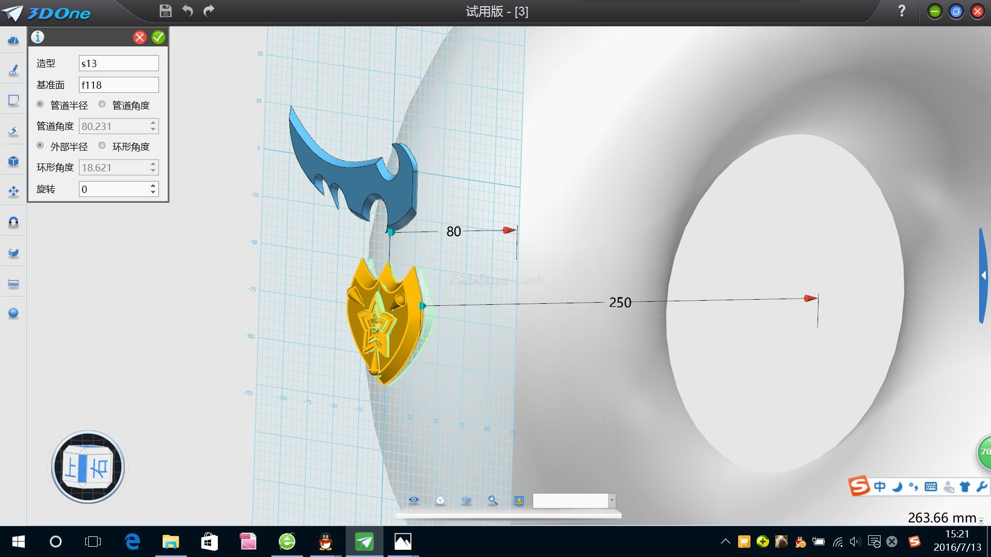Select the 管道角度 radio button
The width and height of the screenshot is (991, 557).
[x=102, y=105]
